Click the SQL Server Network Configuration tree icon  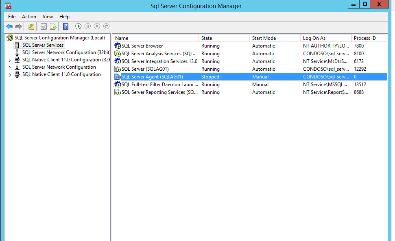17,67
